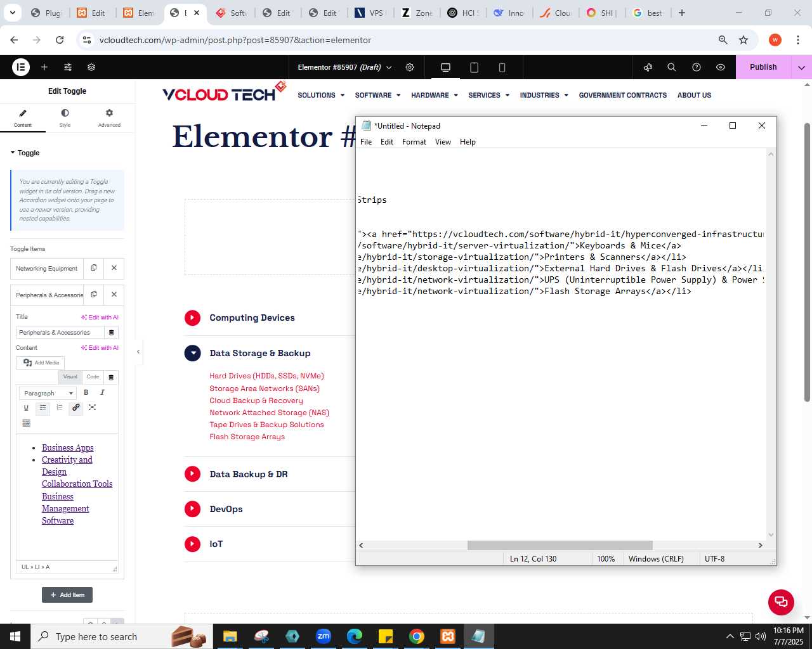Open dynamic tags beside Code tab

(111, 377)
